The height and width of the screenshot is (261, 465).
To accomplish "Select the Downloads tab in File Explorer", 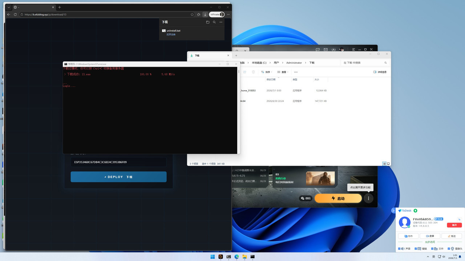I will (x=209, y=55).
